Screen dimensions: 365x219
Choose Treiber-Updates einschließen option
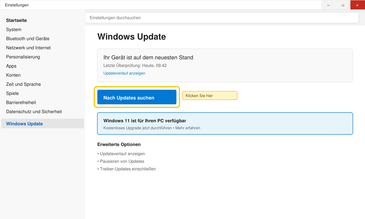coord(127,169)
